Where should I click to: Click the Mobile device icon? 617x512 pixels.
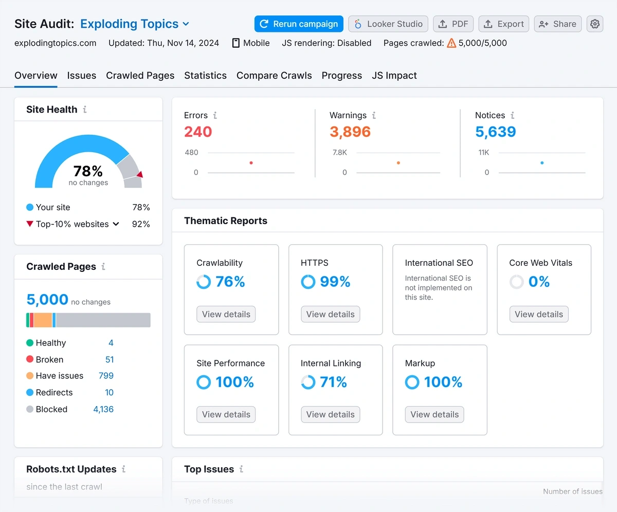pos(235,43)
